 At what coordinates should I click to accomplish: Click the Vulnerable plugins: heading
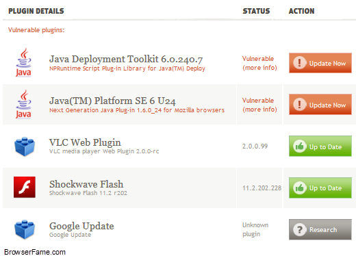tap(36, 30)
